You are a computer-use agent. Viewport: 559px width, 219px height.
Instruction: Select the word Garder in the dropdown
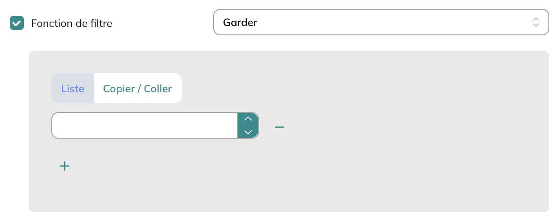coord(240,22)
